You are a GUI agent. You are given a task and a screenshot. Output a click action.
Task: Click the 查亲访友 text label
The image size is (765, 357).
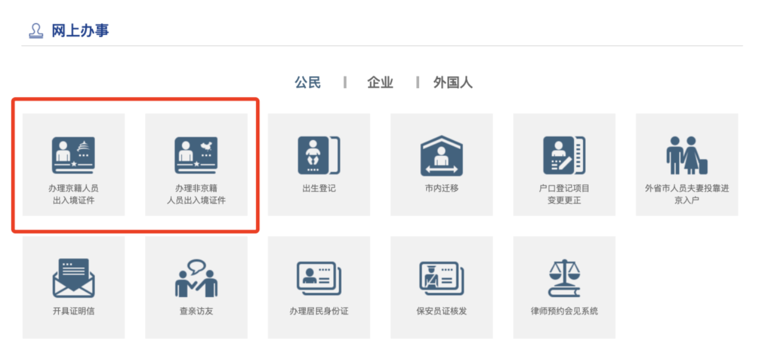pos(196,311)
